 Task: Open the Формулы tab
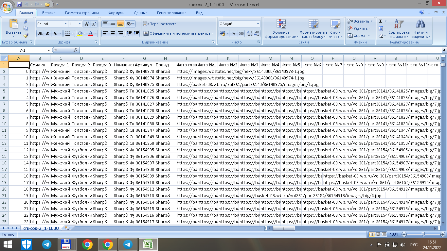click(116, 13)
